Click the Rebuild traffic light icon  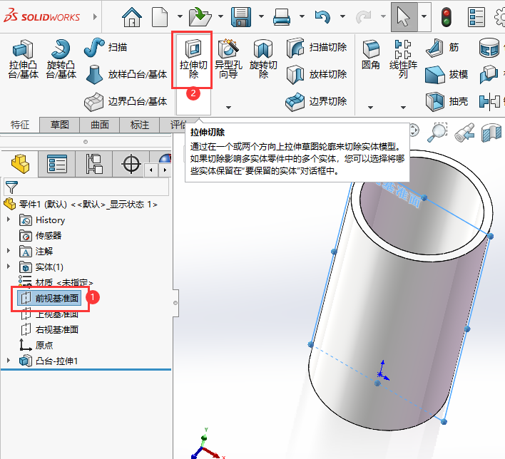click(446, 17)
